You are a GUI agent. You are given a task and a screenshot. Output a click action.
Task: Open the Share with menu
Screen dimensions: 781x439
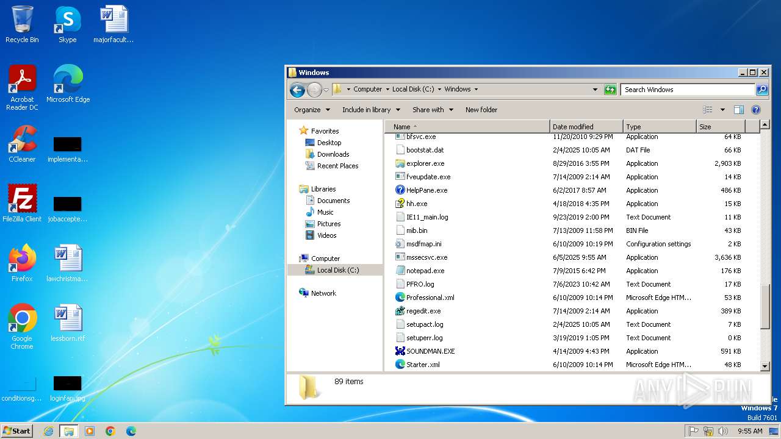coord(433,110)
